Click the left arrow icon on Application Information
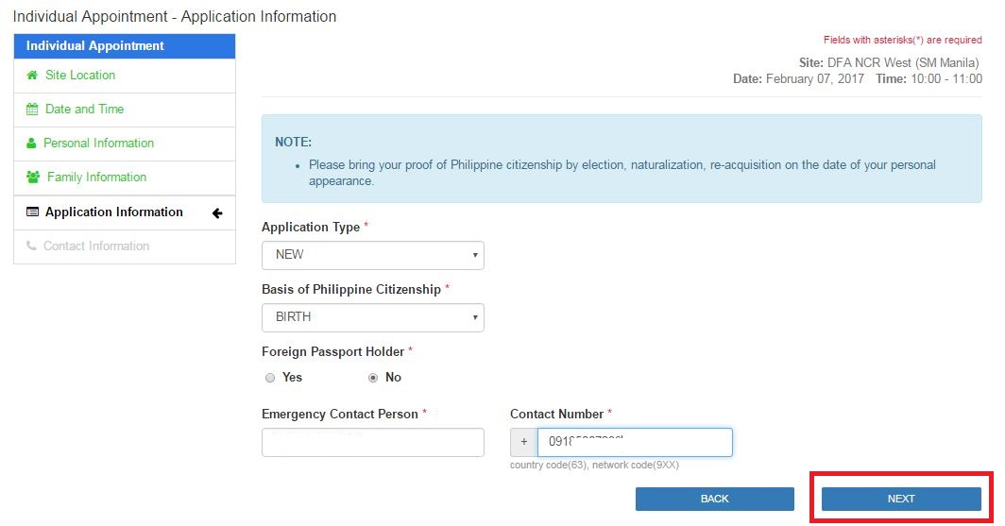 [217, 213]
